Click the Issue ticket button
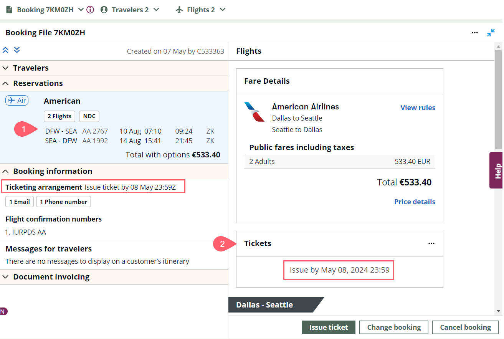 (329, 327)
